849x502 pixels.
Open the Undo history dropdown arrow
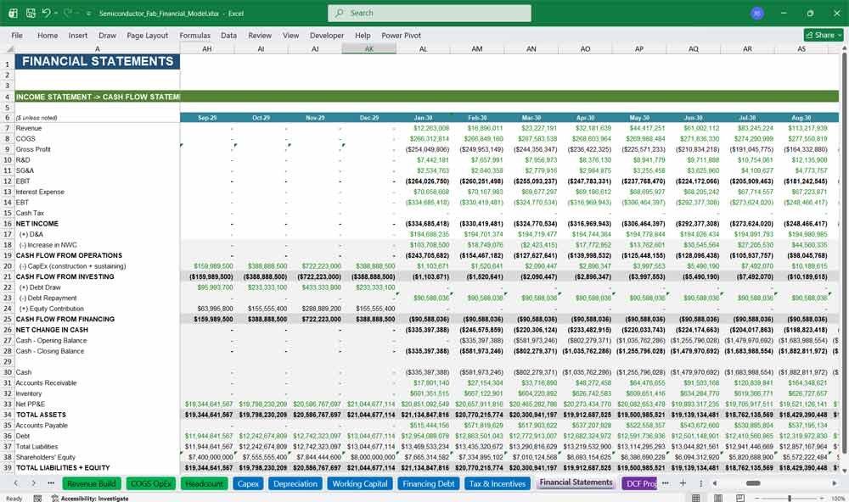click(x=56, y=13)
